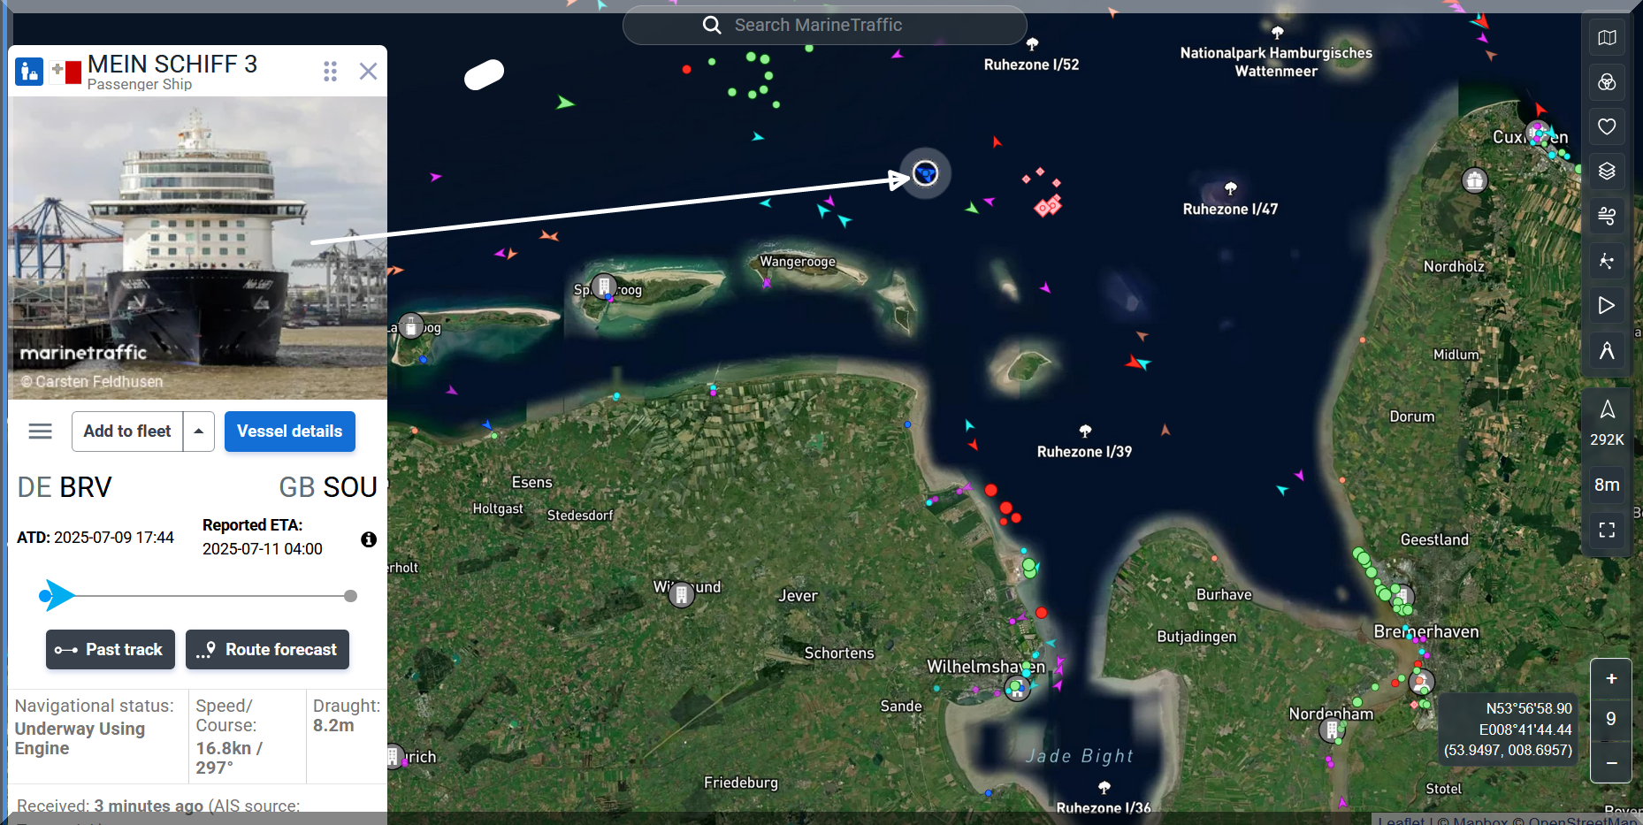Click the Reported ETA info icon
1643x825 pixels.
[369, 539]
